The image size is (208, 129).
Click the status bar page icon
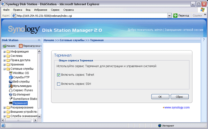click(3, 126)
